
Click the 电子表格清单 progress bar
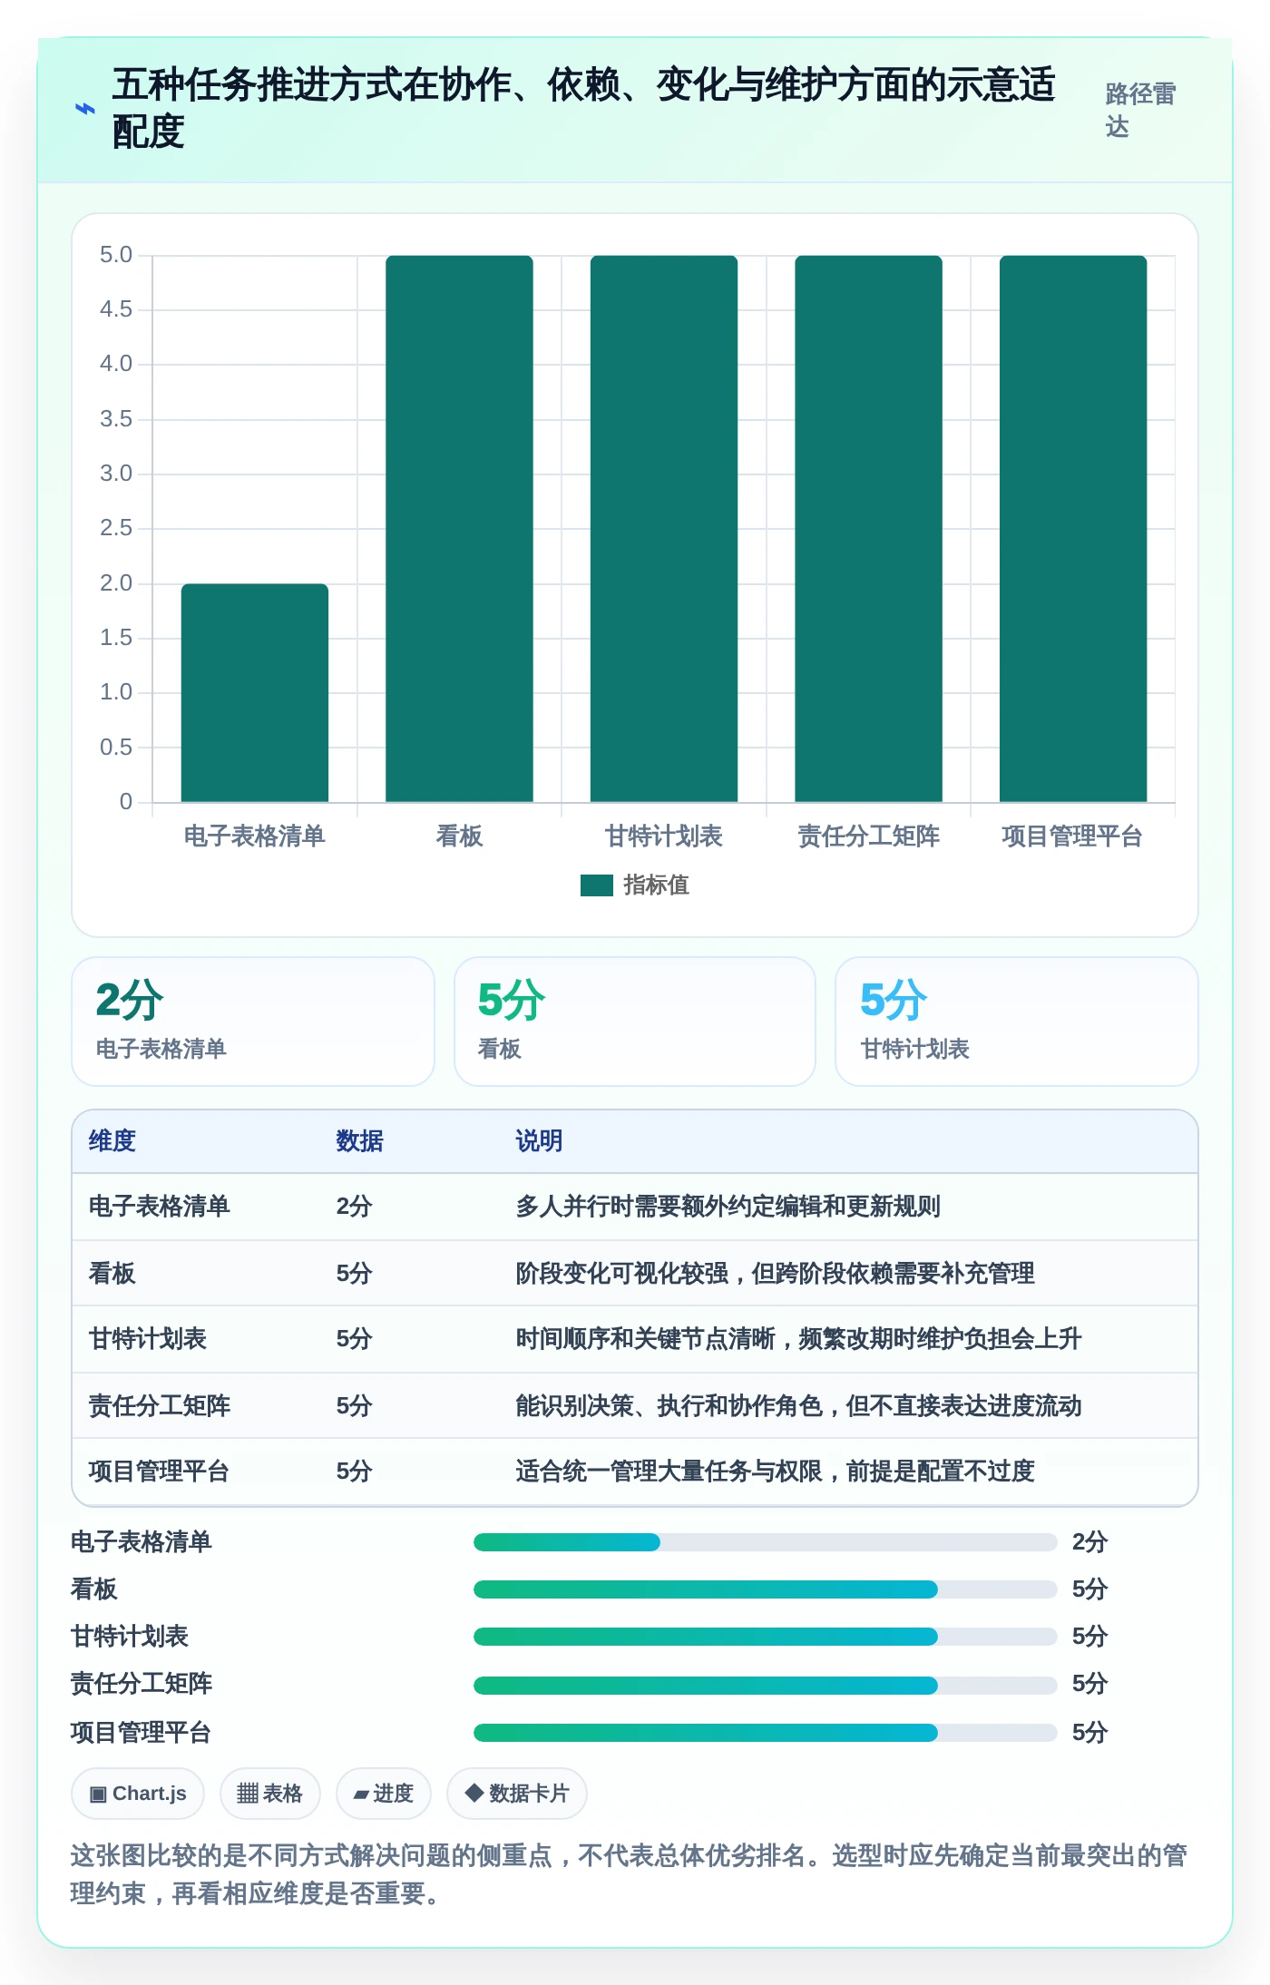tap(766, 1542)
